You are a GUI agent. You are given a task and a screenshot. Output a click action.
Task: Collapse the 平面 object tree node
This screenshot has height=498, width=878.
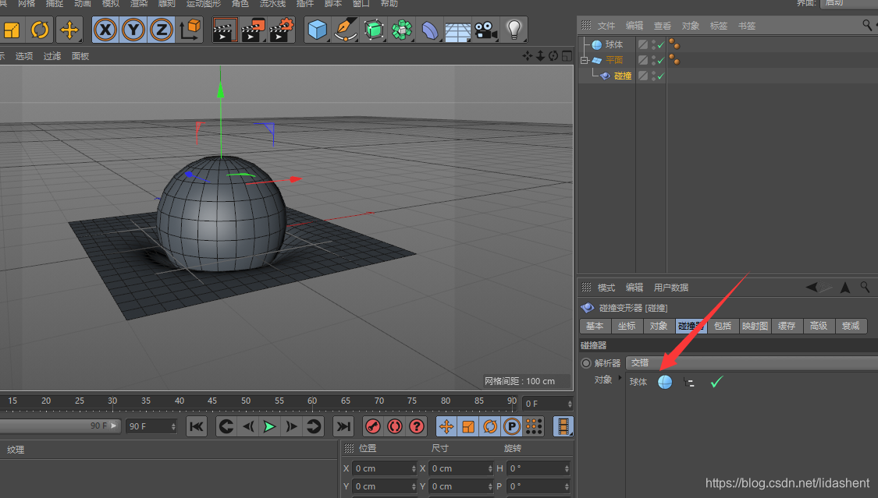(584, 60)
